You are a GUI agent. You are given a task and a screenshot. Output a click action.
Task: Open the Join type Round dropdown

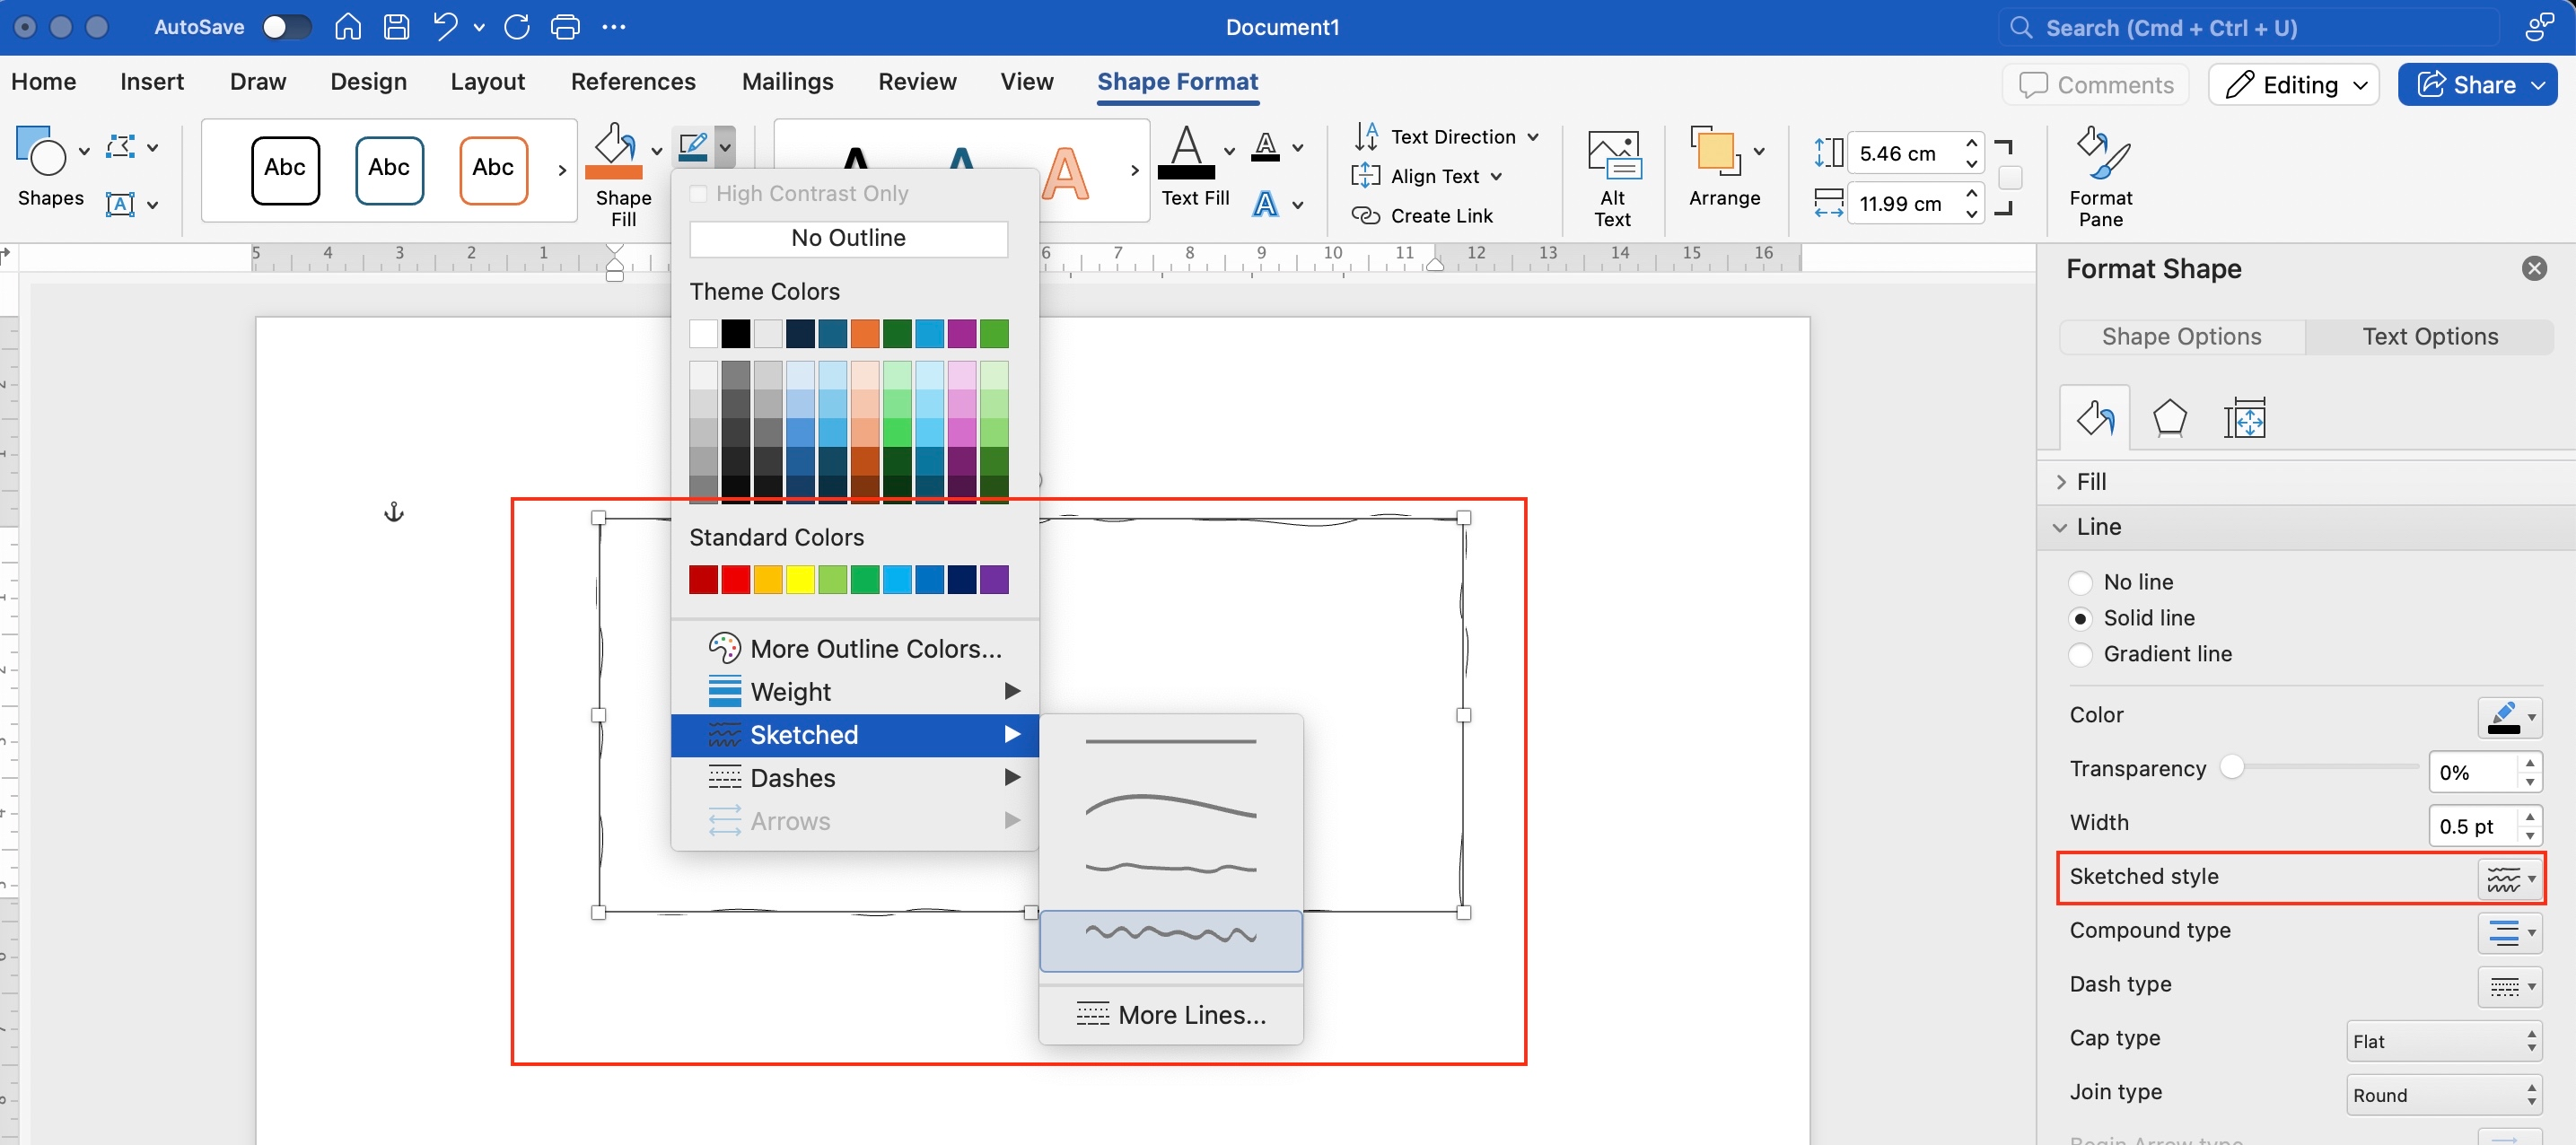(x=2444, y=1095)
